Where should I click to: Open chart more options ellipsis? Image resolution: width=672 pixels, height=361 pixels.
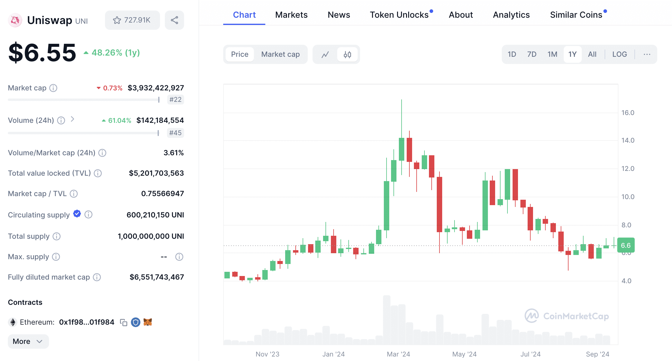pyautogui.click(x=647, y=54)
